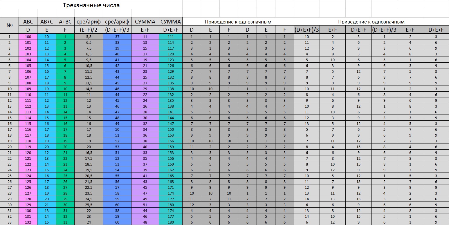The image size is (449, 225).
Task: Select the pink 'ABC' header cell
Action: click(x=28, y=21)
